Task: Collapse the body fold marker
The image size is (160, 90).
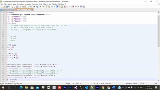Action: (x=6, y=12)
